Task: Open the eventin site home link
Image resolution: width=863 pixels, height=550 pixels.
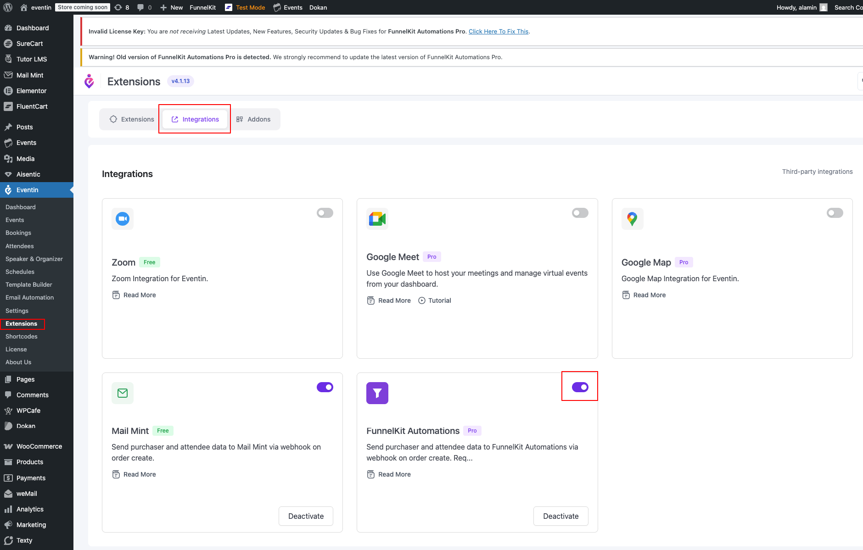Action: click(x=36, y=7)
